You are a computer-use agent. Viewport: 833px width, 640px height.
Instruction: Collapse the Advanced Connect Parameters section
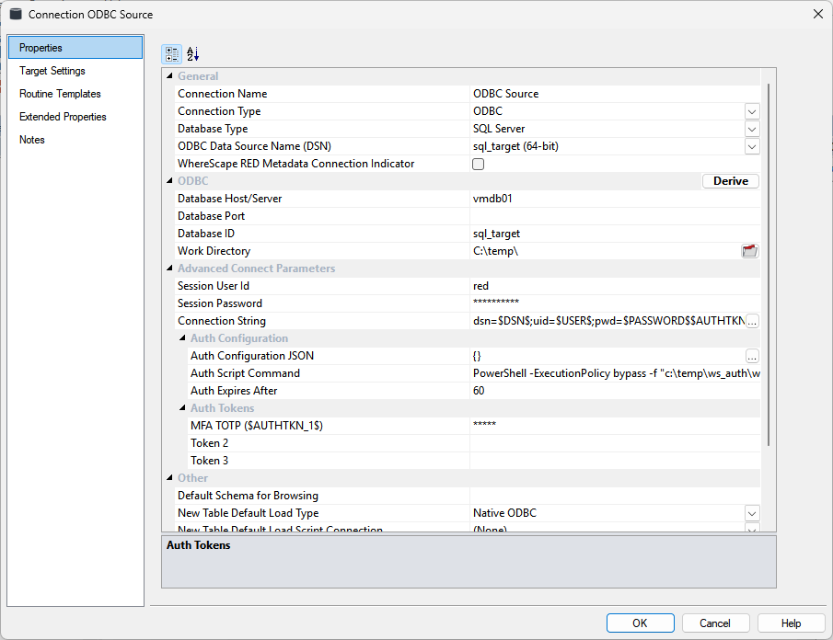pos(168,269)
